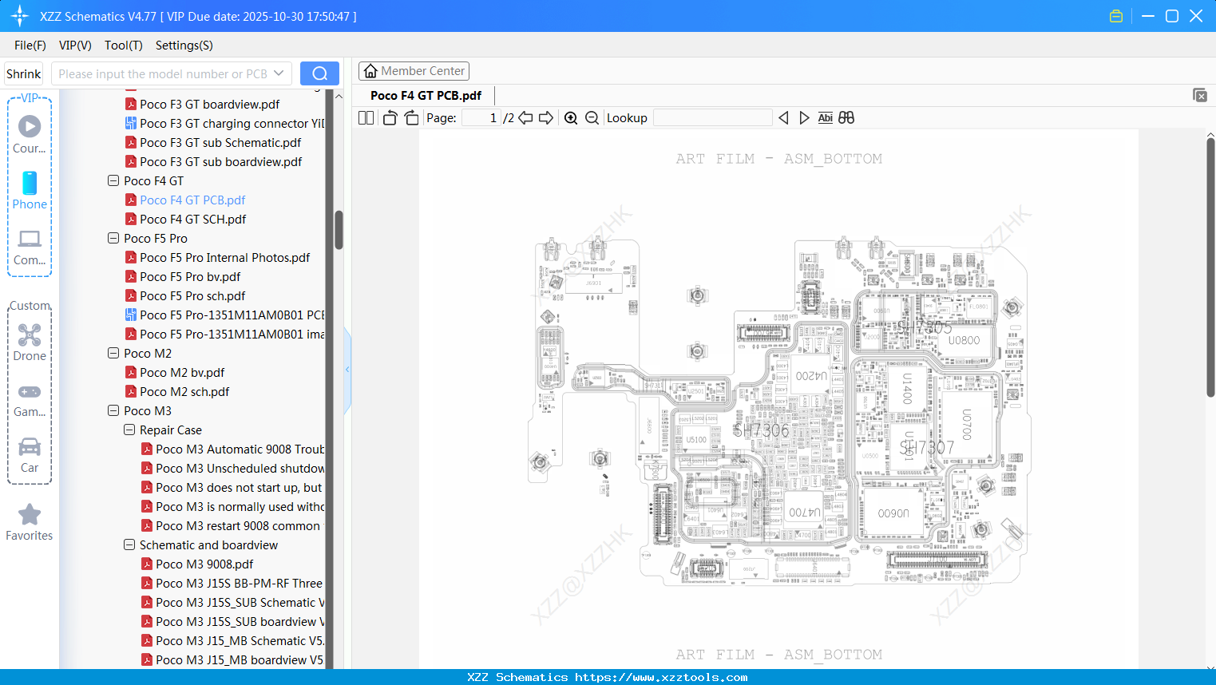Click the xzztools.com status bar link
This screenshot has height=685, width=1216.
click(661, 678)
